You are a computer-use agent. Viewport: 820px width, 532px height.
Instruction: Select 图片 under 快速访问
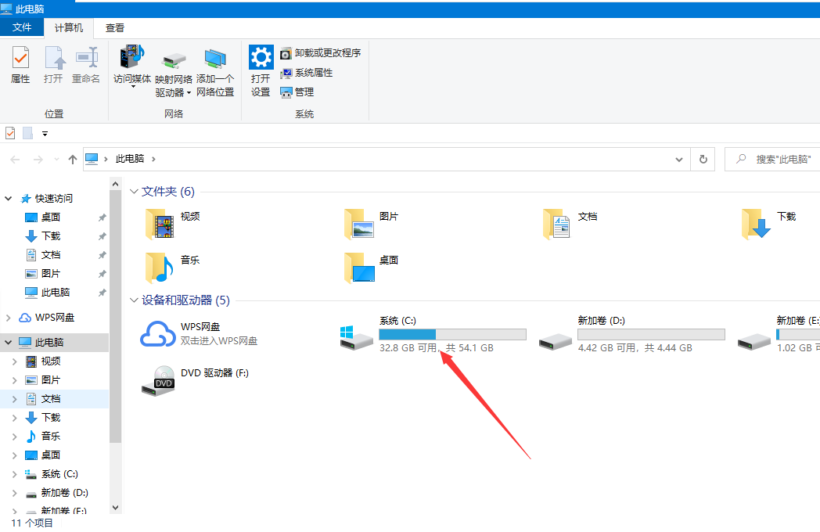51,274
